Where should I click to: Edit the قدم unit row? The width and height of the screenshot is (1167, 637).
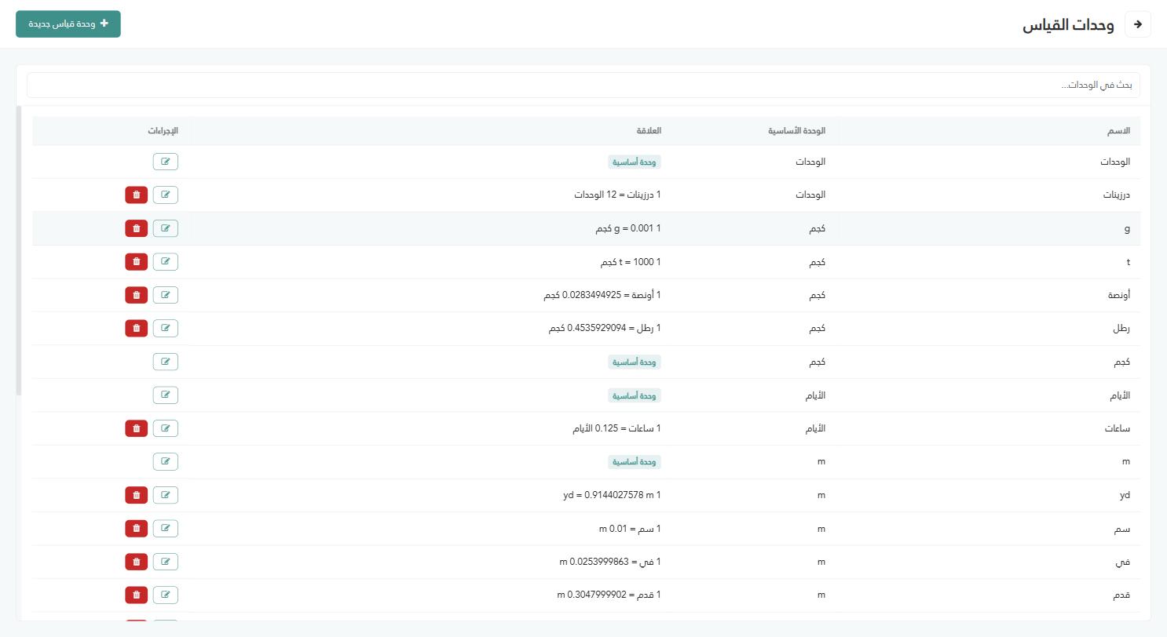[x=166, y=595]
